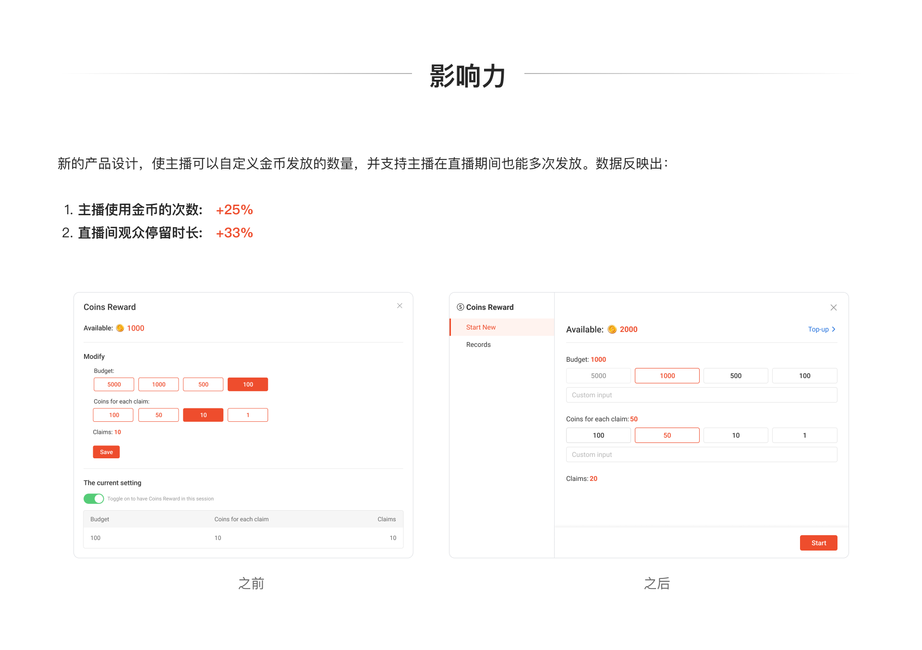Image resolution: width=922 pixels, height=650 pixels.
Task: Click the Top-up chevron arrow
Action: (834, 329)
